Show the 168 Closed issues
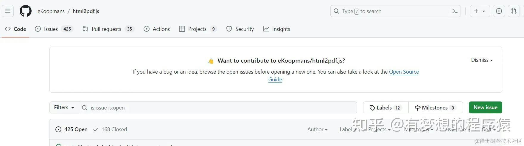 click(110, 129)
